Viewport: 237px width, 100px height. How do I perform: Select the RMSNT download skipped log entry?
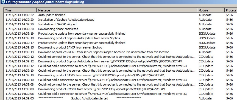pos(121,52)
